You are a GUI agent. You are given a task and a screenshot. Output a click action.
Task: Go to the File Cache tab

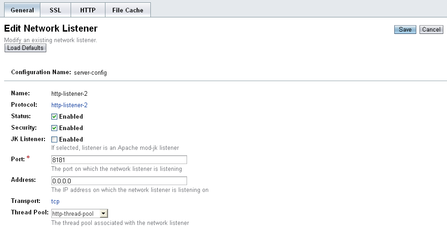[128, 10]
